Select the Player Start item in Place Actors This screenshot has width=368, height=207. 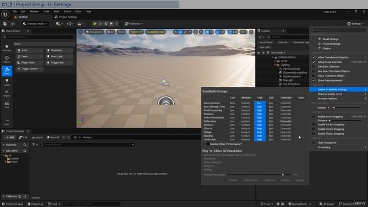point(29,63)
